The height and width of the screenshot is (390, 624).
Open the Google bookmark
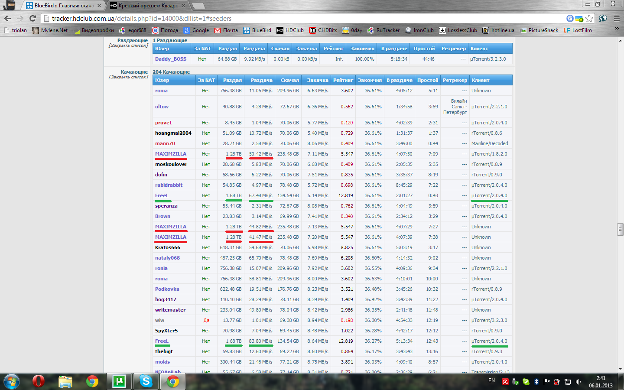(x=196, y=30)
